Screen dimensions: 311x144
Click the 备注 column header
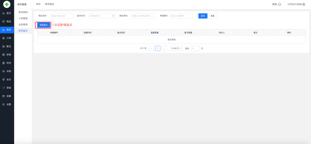pyautogui.click(x=255, y=33)
